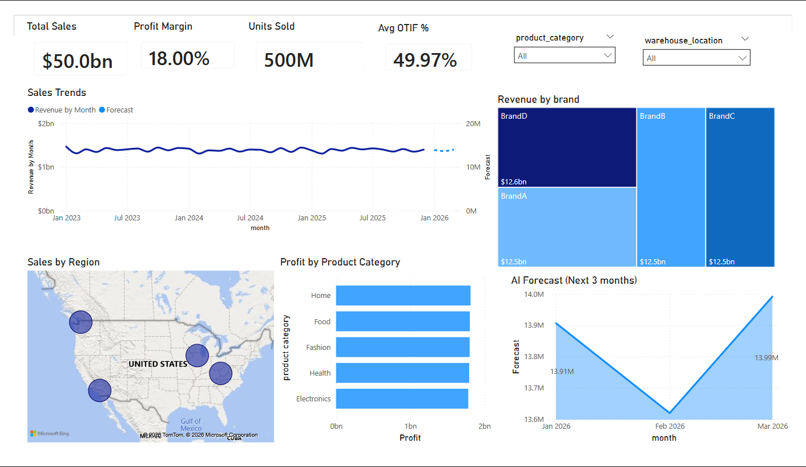The image size is (806, 467).
Task: Click the Sales Trends chart title
Action: [57, 92]
